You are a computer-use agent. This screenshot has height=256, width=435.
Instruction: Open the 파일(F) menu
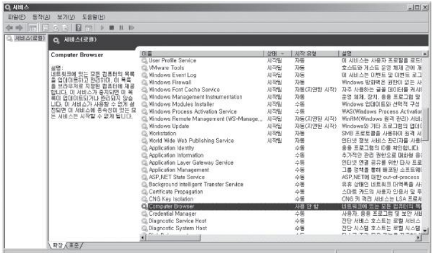[x=16, y=17]
